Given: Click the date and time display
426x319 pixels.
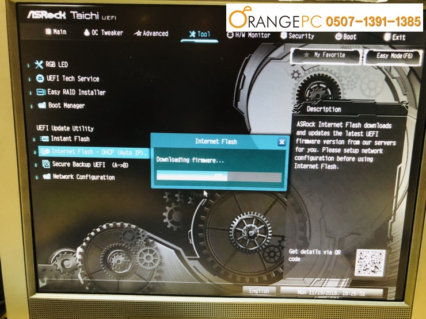Looking at the screenshot, I should coord(332,293).
